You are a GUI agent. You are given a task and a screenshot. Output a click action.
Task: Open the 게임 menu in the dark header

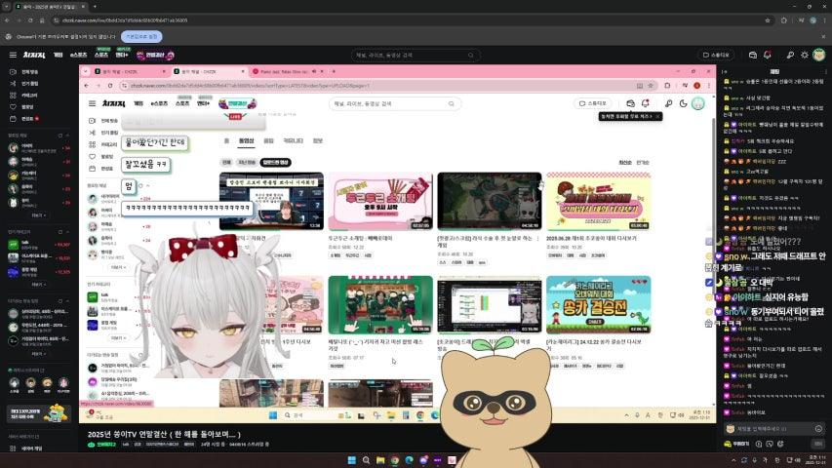pos(58,55)
